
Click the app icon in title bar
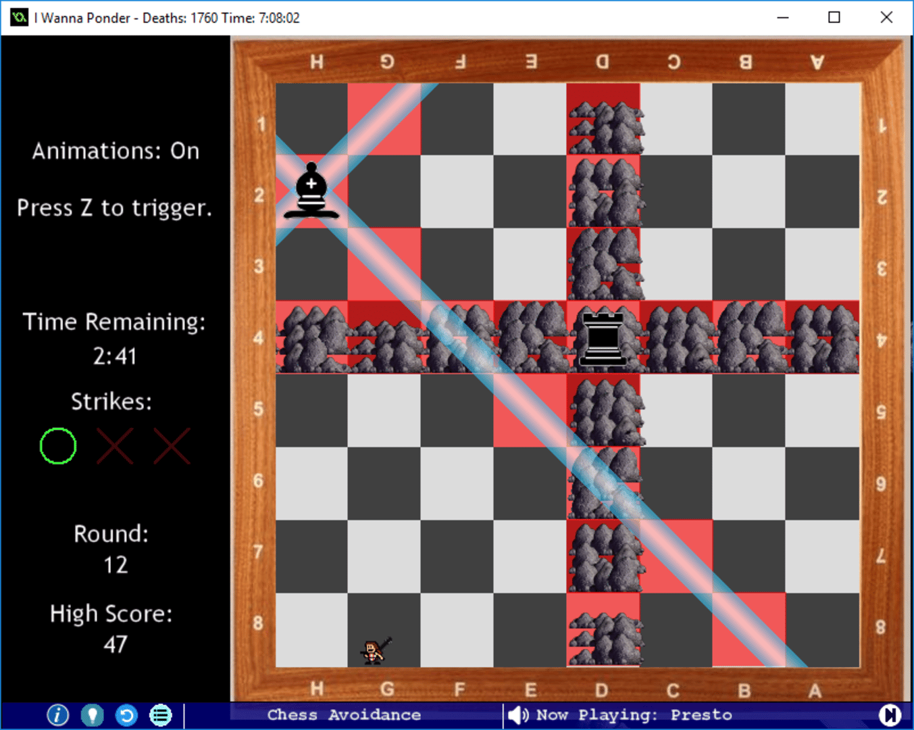(19, 18)
